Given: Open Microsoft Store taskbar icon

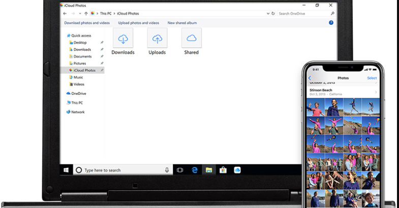Looking at the screenshot, I should tap(223, 170).
